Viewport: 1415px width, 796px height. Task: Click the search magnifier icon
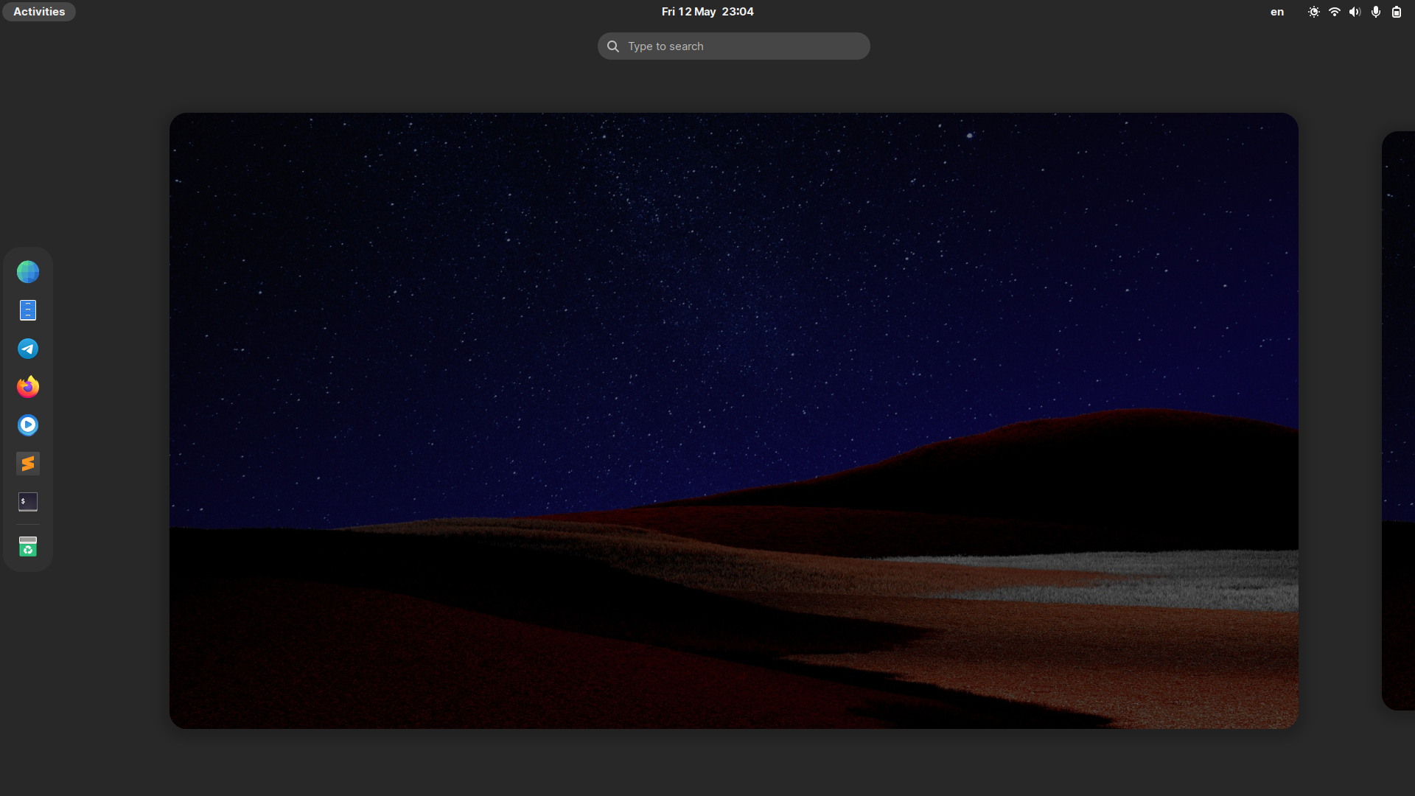(612, 46)
